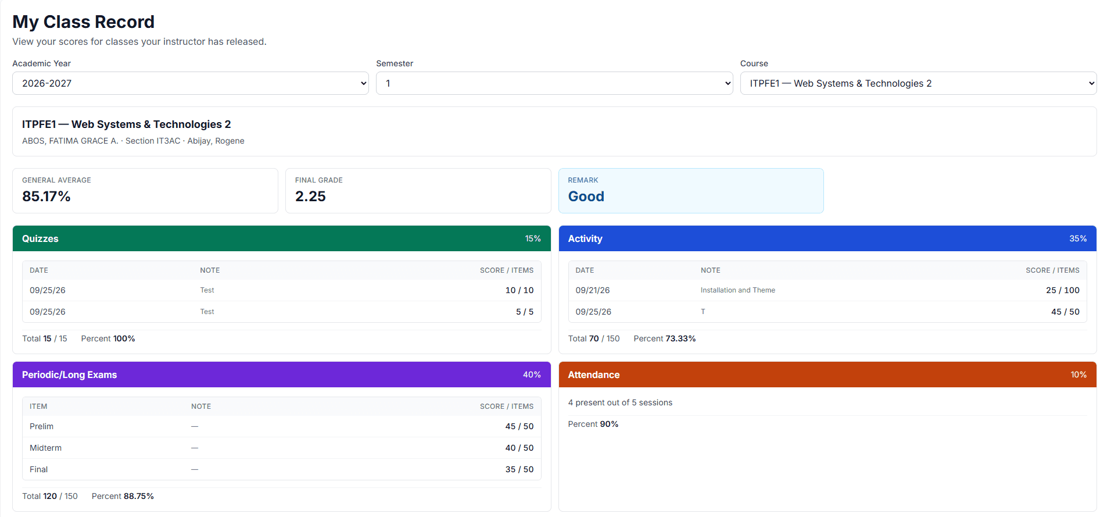Click the Quizzes weight "15%"
Image resolution: width=1100 pixels, height=517 pixels.
tap(533, 238)
